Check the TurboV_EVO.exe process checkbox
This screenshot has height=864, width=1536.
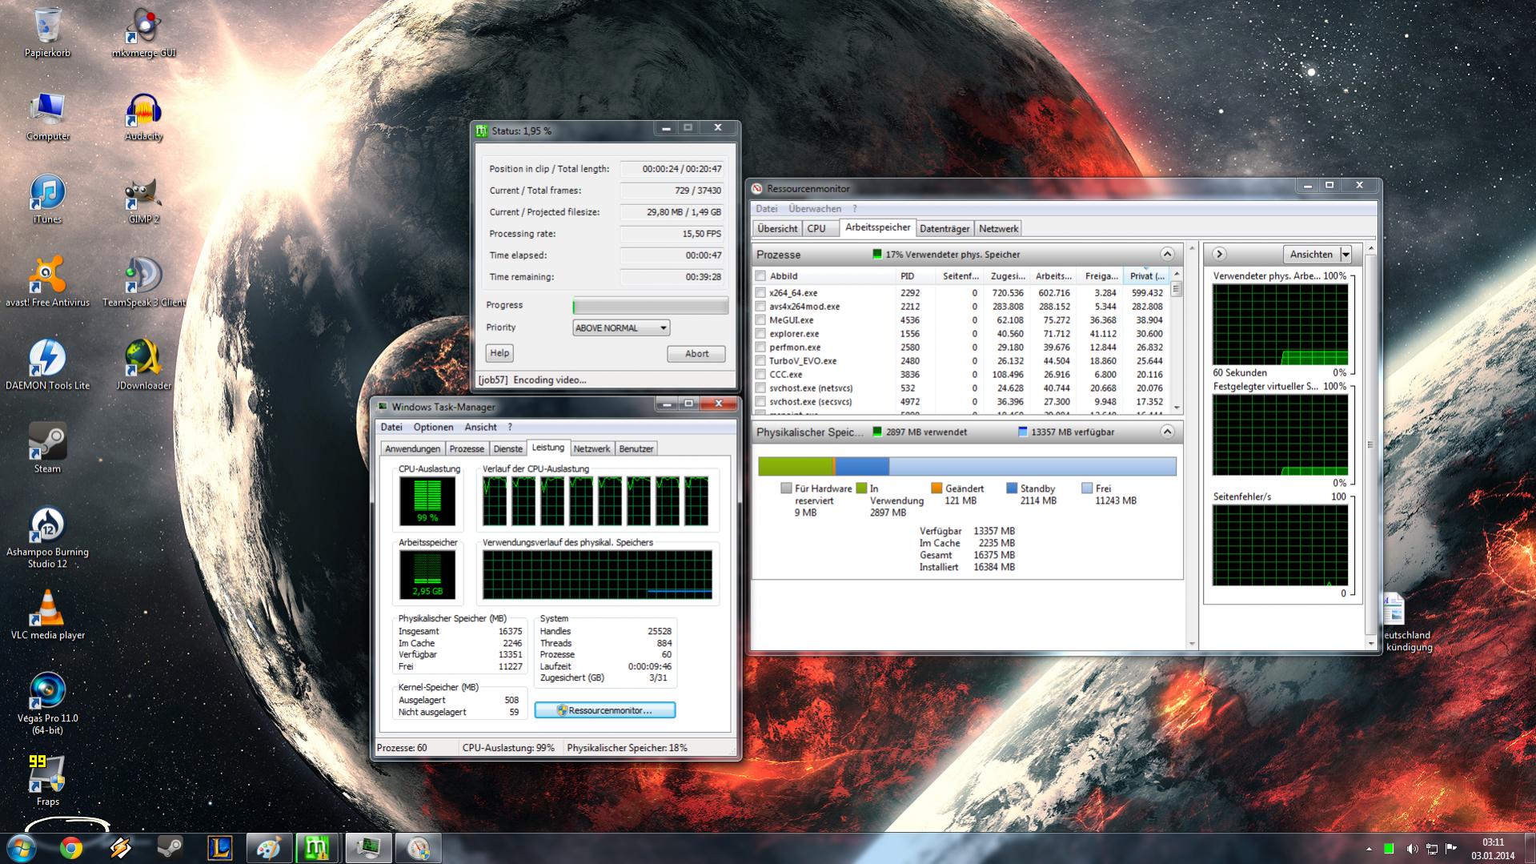pos(760,361)
